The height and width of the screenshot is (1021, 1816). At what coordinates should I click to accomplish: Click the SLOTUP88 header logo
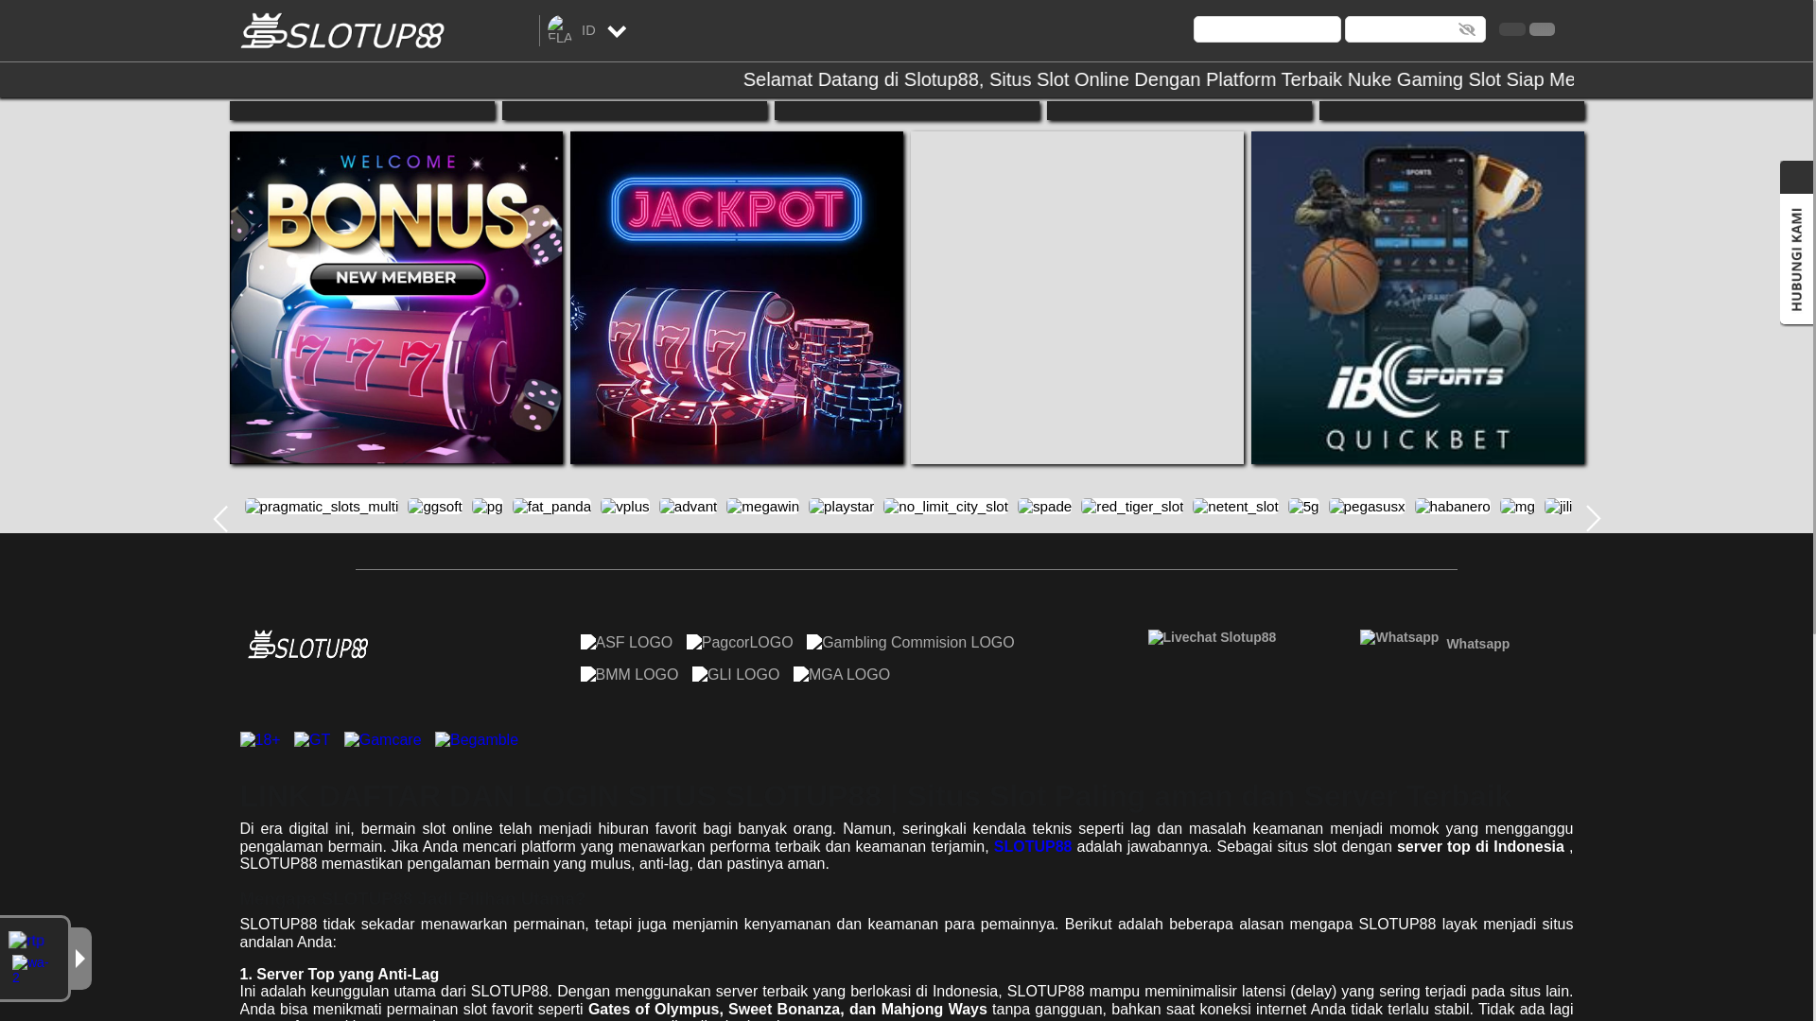(x=341, y=30)
